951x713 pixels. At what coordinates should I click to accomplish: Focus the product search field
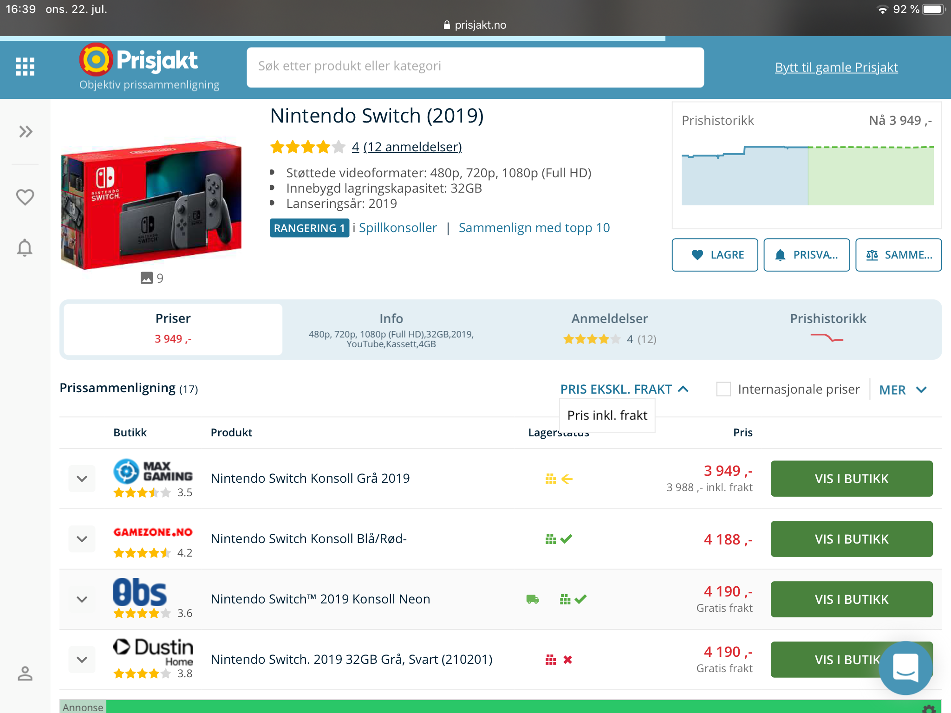(x=475, y=67)
